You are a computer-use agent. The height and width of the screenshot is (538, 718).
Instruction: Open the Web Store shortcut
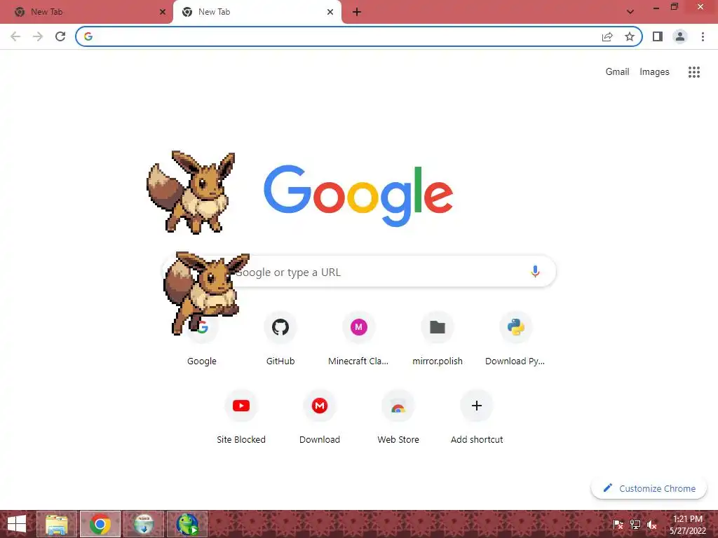pos(398,417)
